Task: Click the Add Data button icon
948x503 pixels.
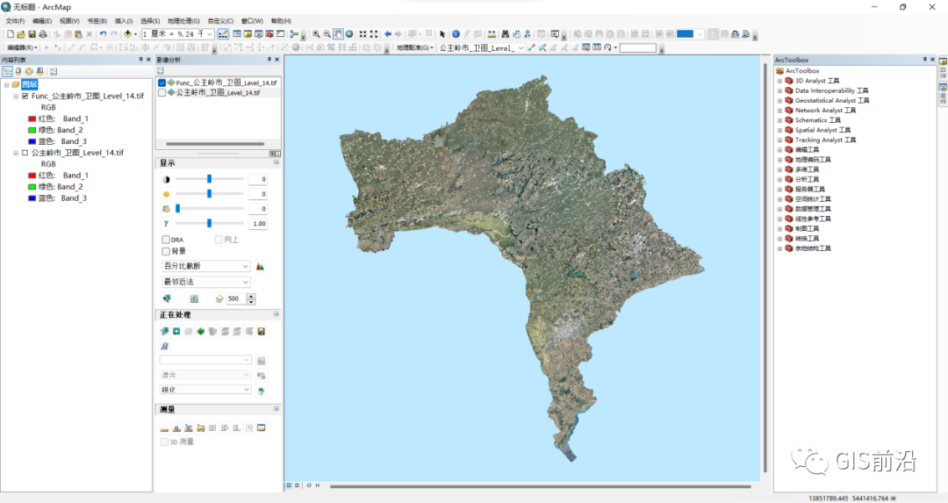Action: tap(127, 34)
